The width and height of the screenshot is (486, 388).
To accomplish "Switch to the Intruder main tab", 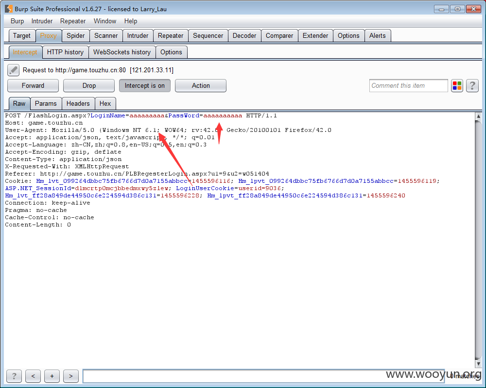I will pos(138,36).
